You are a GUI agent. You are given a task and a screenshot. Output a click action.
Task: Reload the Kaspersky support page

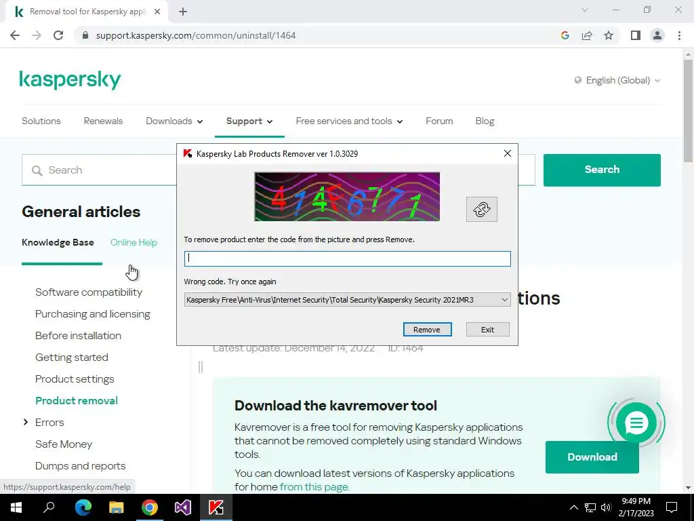click(x=58, y=35)
